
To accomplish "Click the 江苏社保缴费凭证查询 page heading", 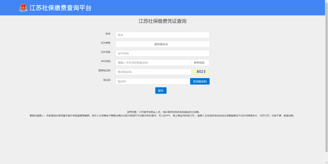I will 162,21.
